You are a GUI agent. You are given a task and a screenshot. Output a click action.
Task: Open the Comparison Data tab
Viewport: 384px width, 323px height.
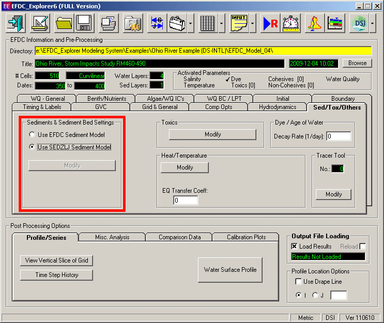point(179,237)
